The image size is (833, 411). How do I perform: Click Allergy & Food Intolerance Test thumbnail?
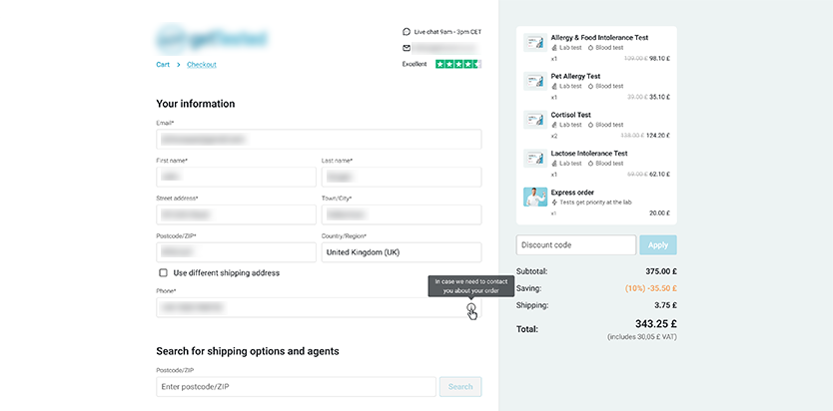click(x=534, y=44)
